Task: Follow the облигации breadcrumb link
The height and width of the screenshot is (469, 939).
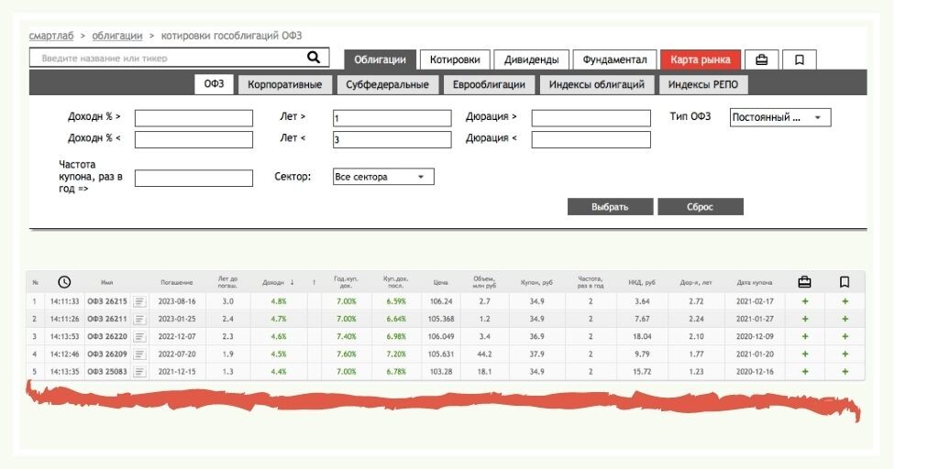Action: tap(117, 36)
